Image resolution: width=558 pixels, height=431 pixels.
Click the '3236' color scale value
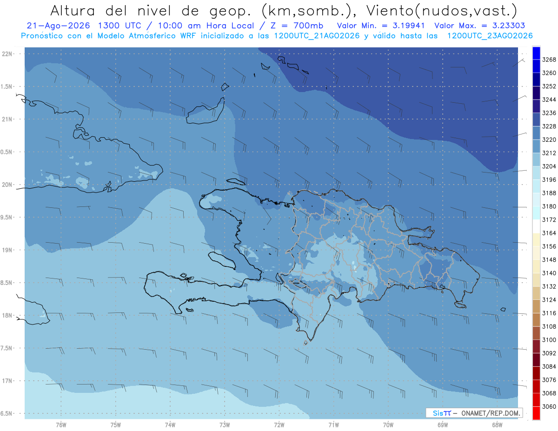(549, 113)
